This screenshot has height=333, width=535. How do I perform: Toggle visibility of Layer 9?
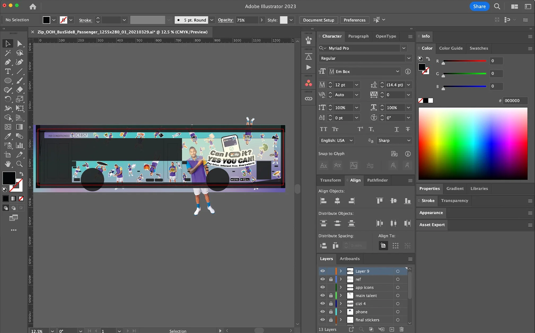click(322, 271)
